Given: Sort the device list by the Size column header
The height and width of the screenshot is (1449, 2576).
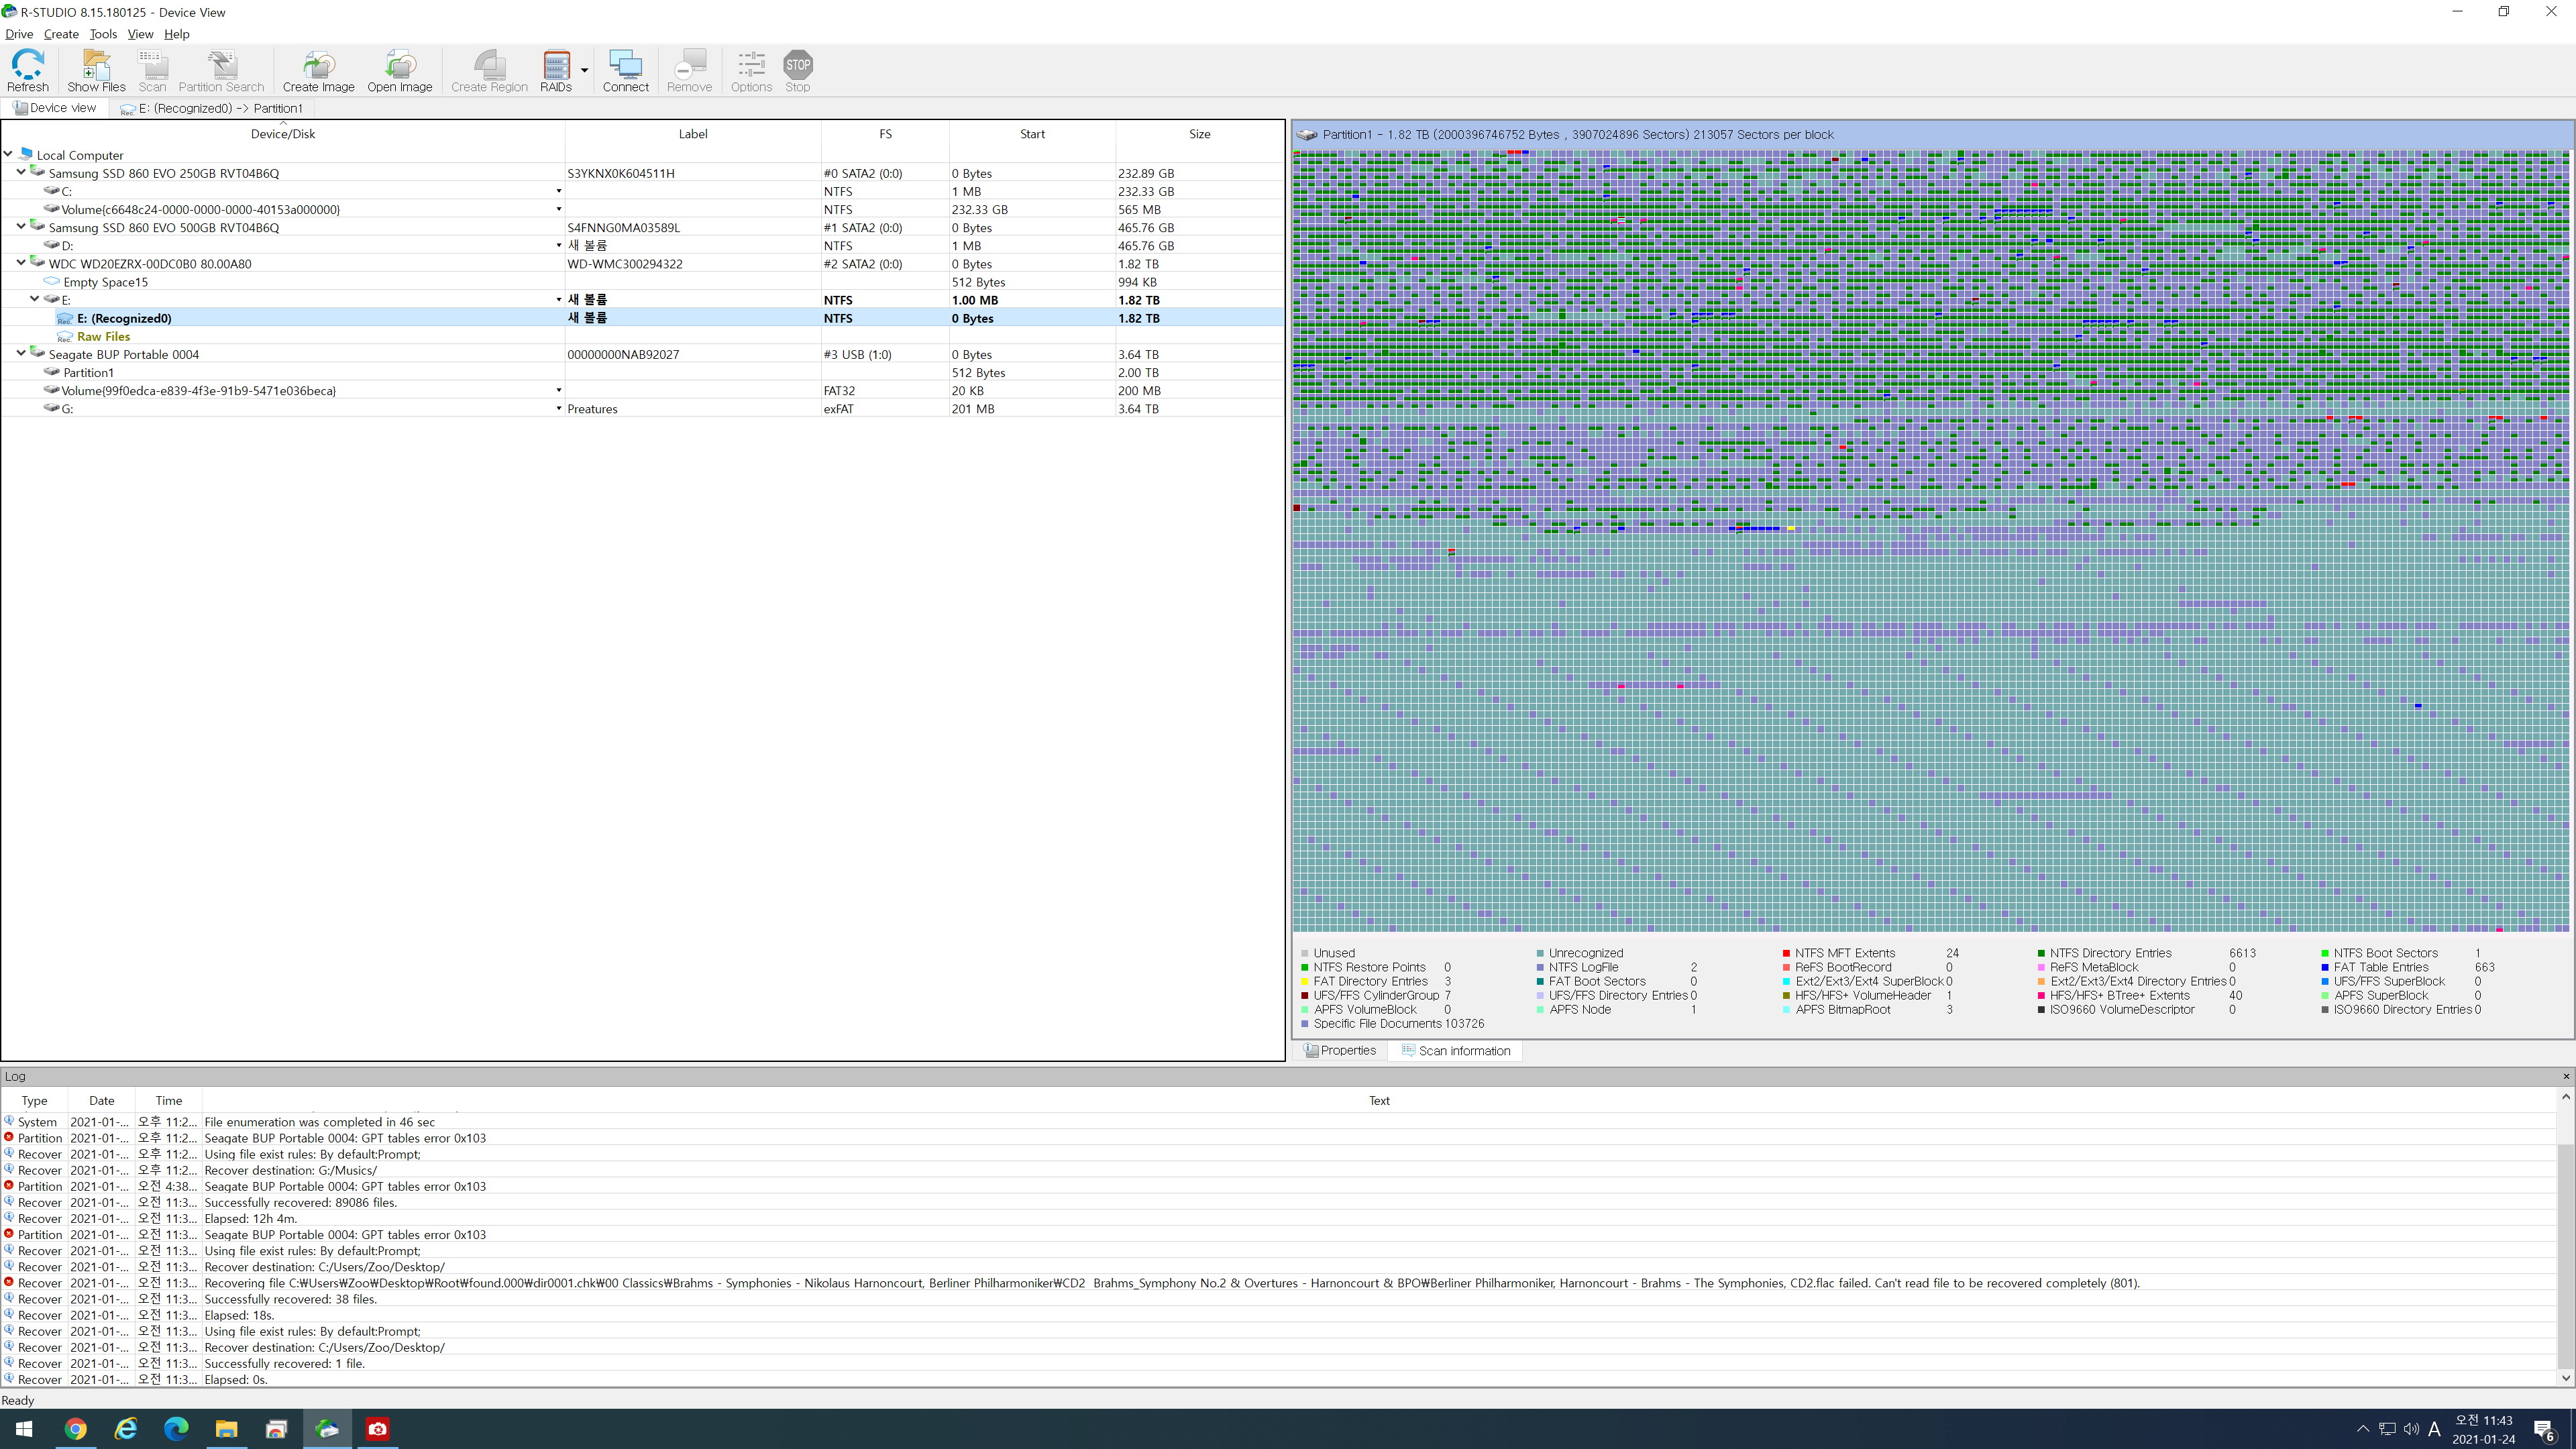Looking at the screenshot, I should (x=1199, y=134).
